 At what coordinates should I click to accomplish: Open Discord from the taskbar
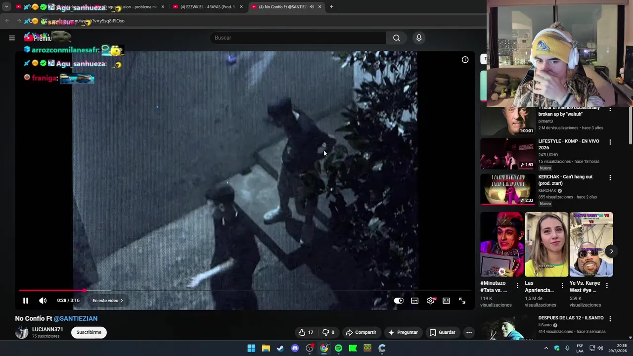pos(295,348)
